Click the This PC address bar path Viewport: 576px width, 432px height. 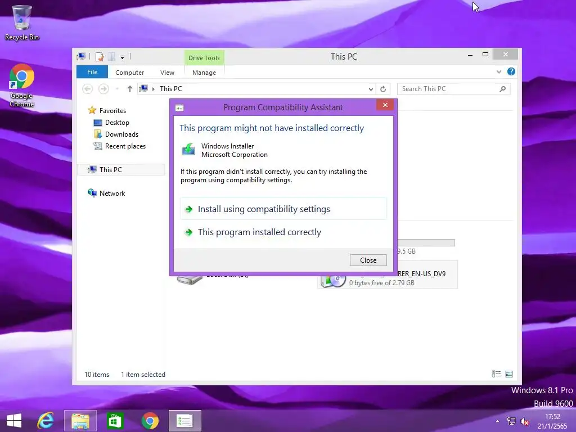tap(171, 88)
